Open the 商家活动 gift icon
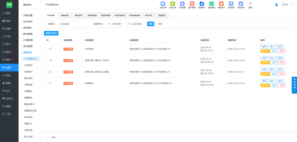Viewport: 297px width, 142px height. point(221,4)
